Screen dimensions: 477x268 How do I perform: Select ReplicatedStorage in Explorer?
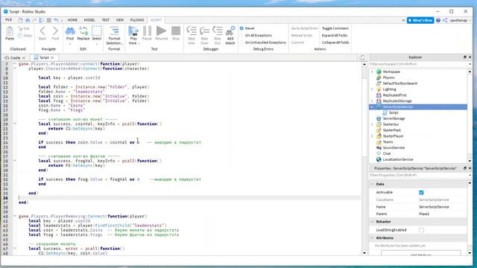[397, 101]
